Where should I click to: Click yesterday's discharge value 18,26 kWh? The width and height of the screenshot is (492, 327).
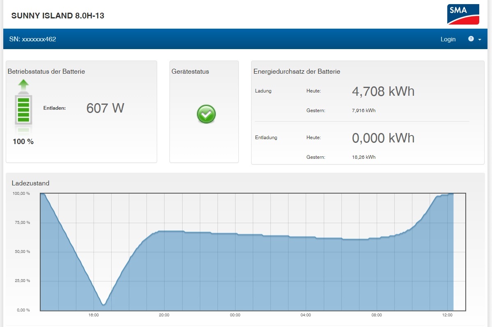pyautogui.click(x=364, y=157)
